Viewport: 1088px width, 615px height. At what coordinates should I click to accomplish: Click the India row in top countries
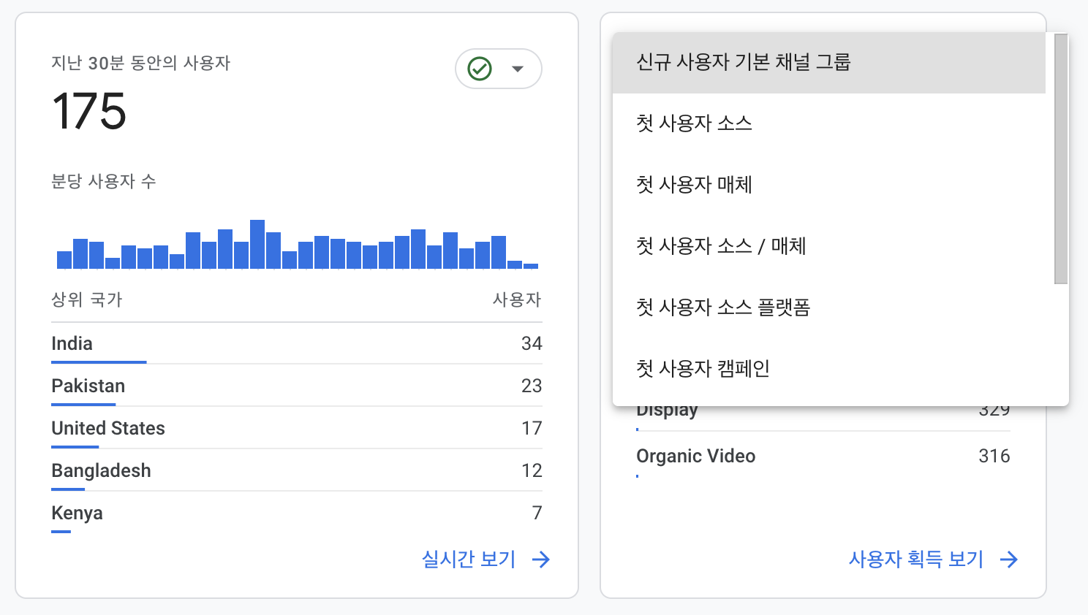(71, 343)
